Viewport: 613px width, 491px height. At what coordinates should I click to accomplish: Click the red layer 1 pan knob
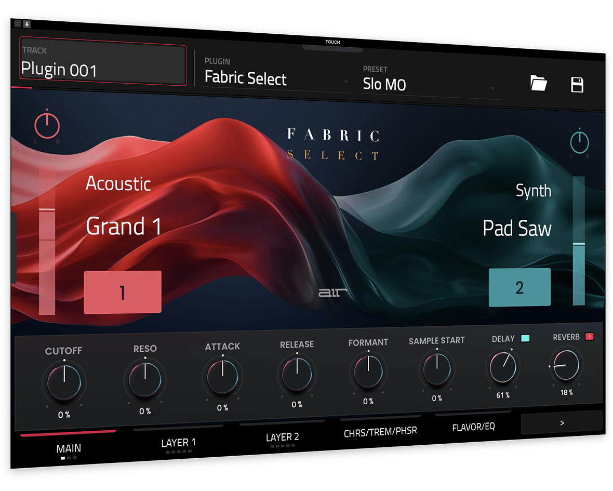coord(47,126)
